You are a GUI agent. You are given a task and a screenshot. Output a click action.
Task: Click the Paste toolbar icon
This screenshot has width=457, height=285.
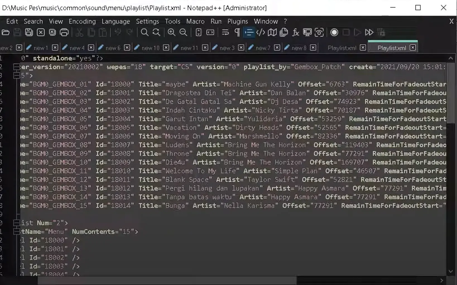(x=103, y=33)
